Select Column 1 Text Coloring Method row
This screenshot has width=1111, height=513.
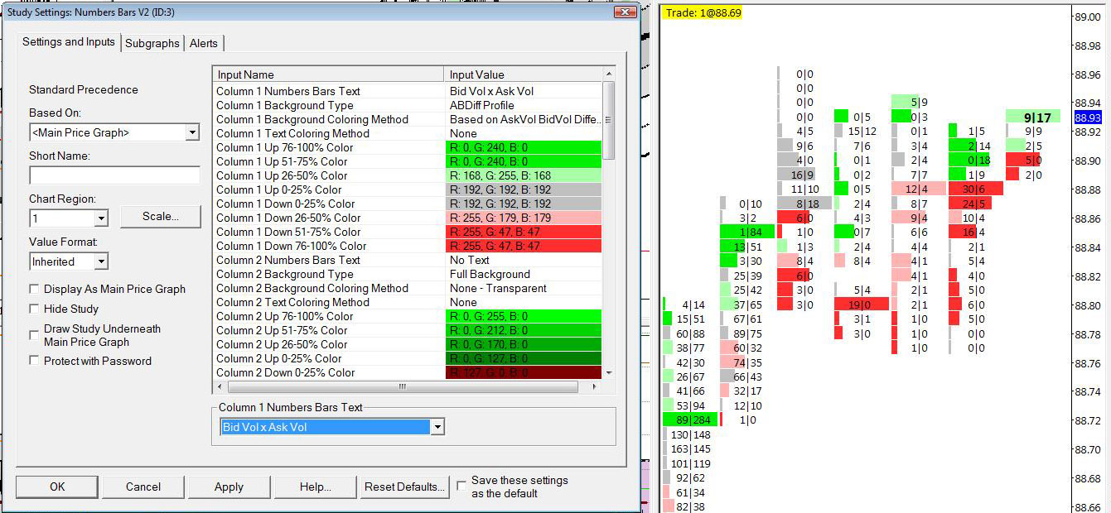(x=408, y=133)
